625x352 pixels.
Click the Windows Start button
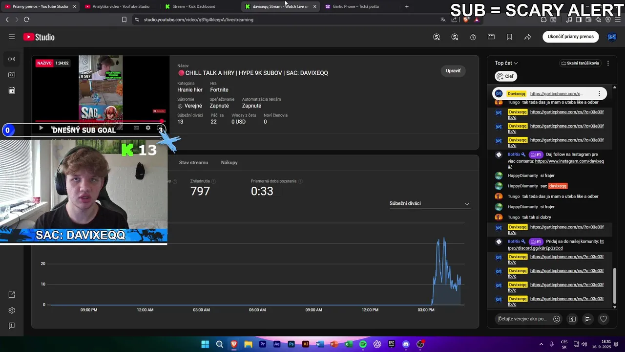[205, 344]
